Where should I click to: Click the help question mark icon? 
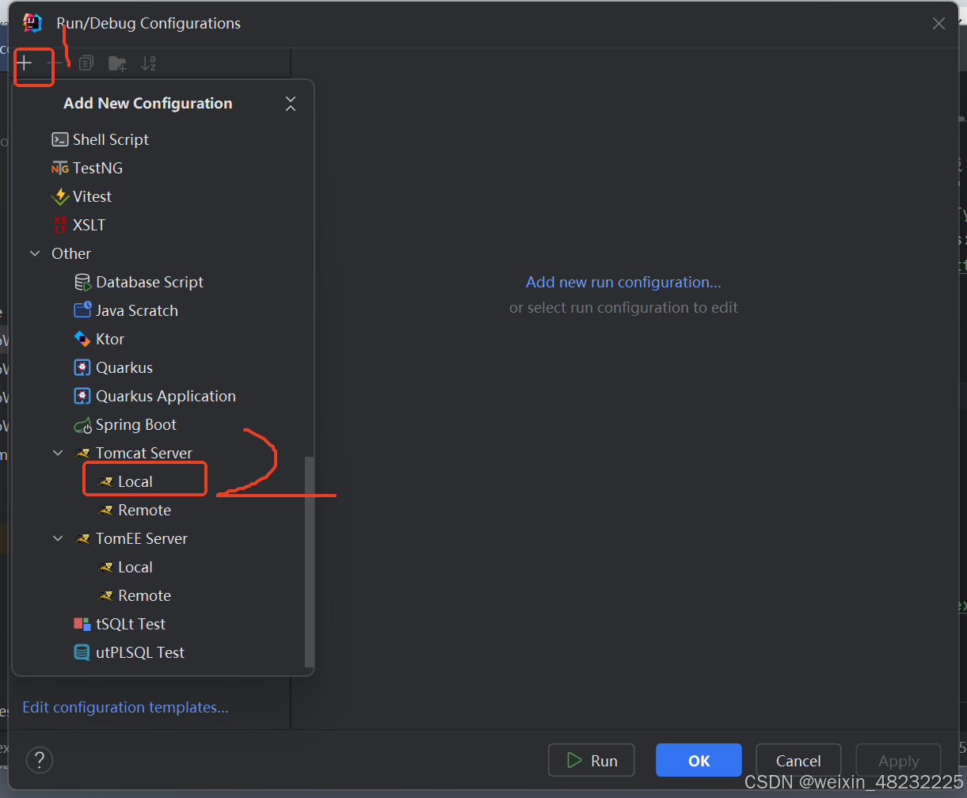tap(40, 760)
